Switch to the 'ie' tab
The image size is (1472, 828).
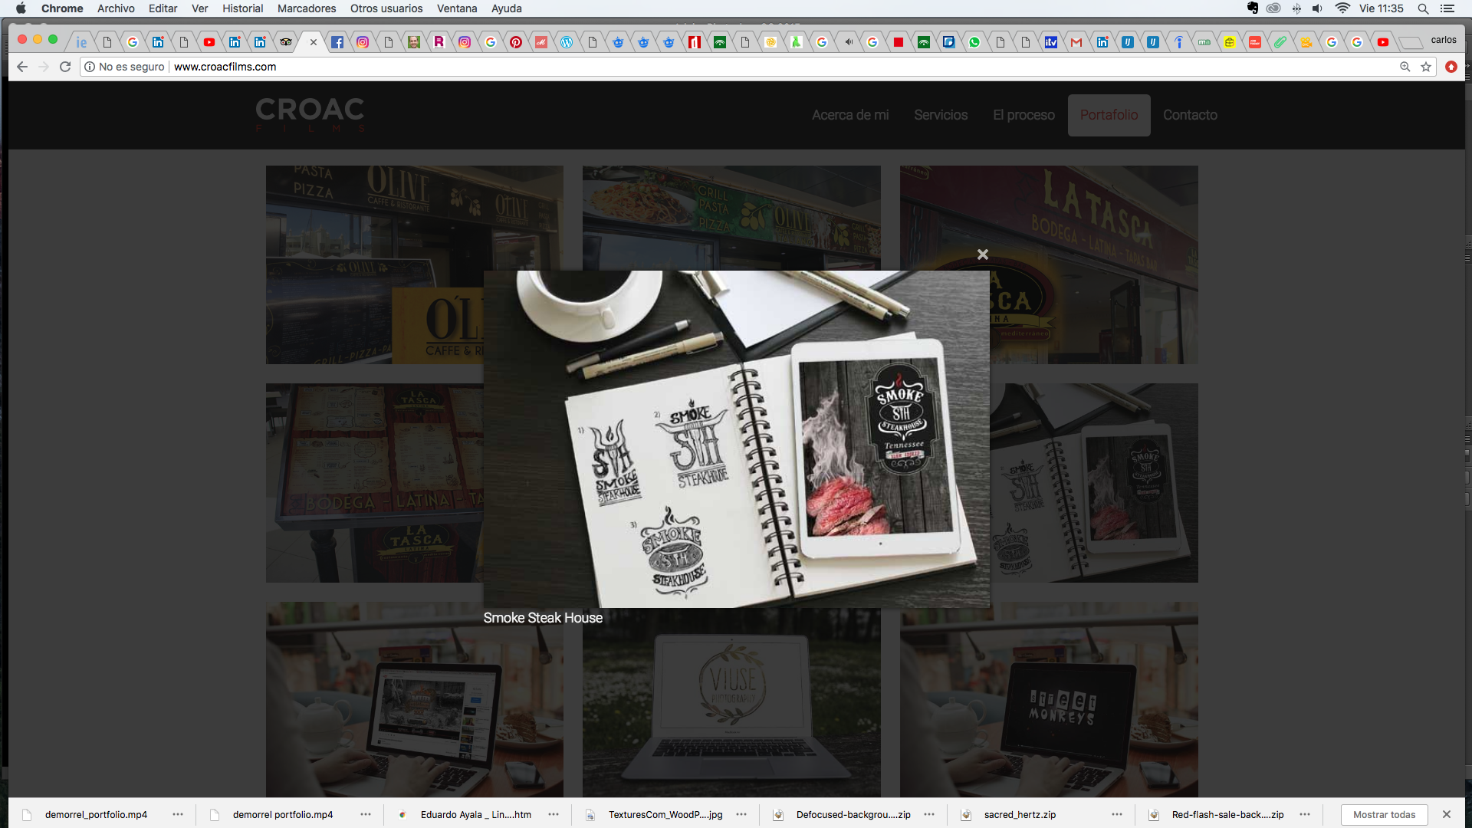pyautogui.click(x=81, y=42)
